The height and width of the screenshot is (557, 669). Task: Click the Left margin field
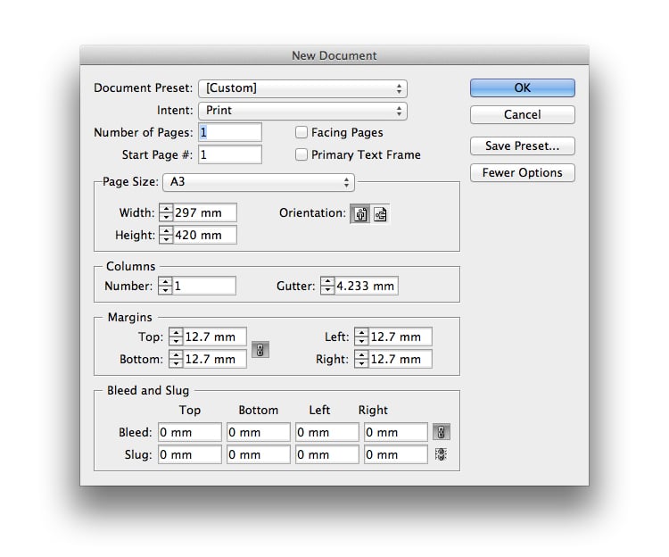400,337
